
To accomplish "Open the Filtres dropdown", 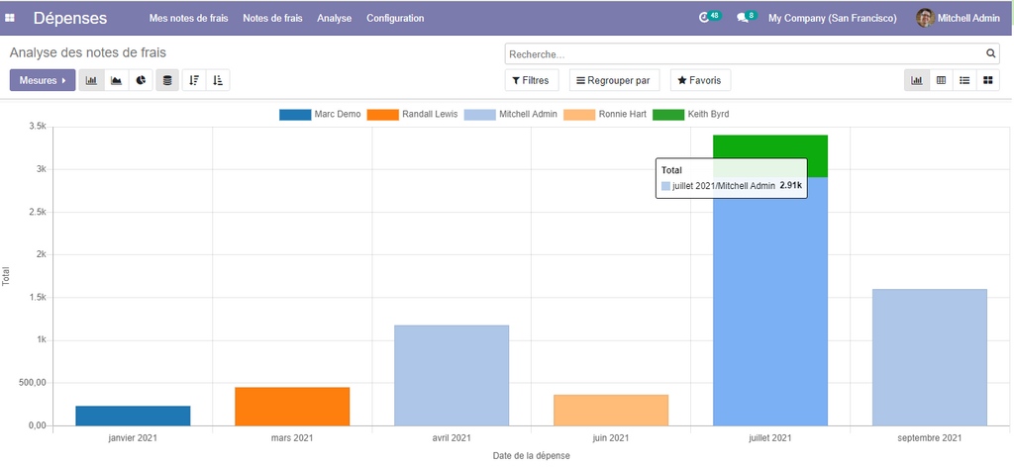I will click(x=533, y=80).
